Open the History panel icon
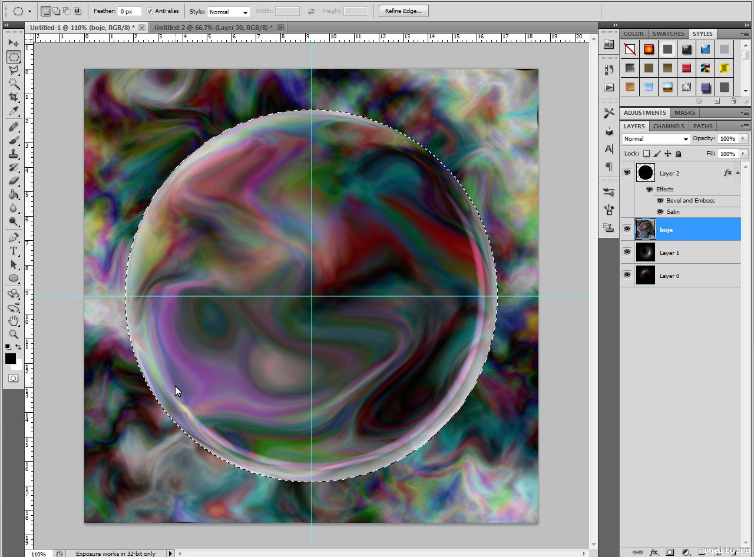The width and height of the screenshot is (754, 557). coord(609,69)
